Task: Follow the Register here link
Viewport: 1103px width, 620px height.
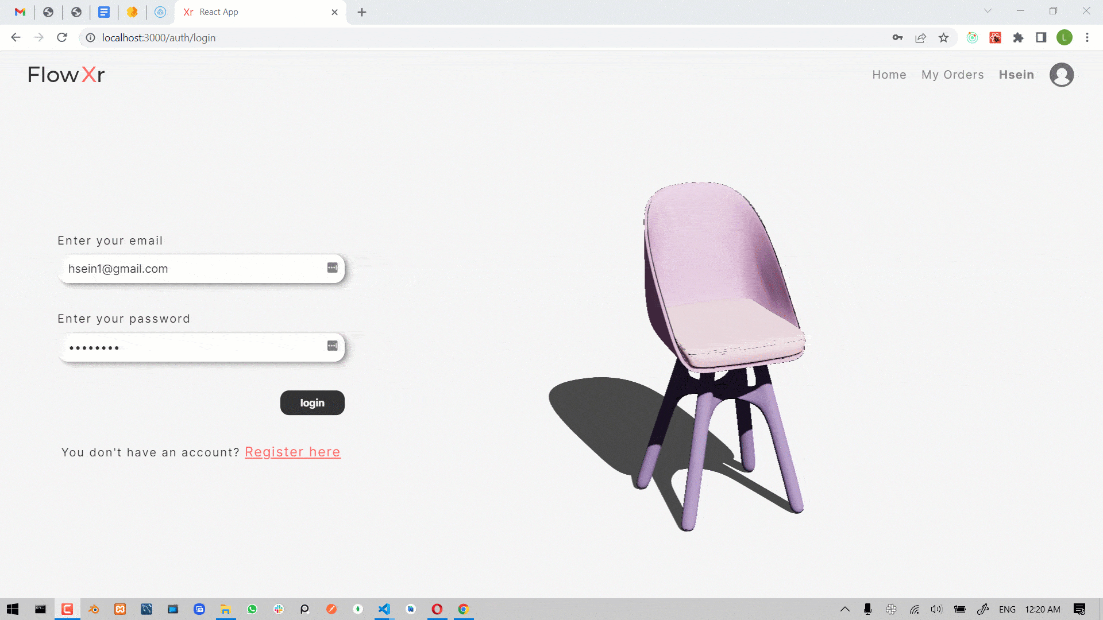Action: [x=292, y=452]
